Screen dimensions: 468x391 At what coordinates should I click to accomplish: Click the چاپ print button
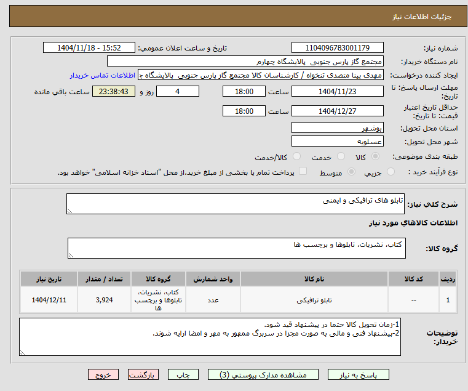click(183, 374)
